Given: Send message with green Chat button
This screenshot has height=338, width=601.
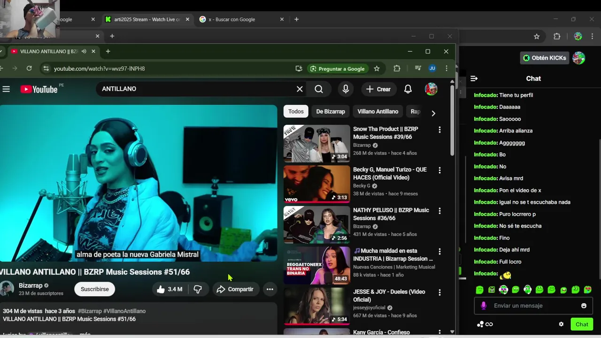Looking at the screenshot, I should click(582, 324).
